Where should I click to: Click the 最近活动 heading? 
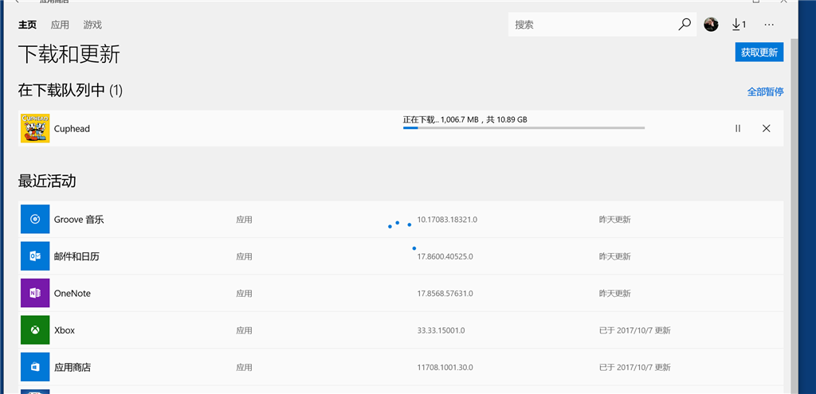coord(47,181)
